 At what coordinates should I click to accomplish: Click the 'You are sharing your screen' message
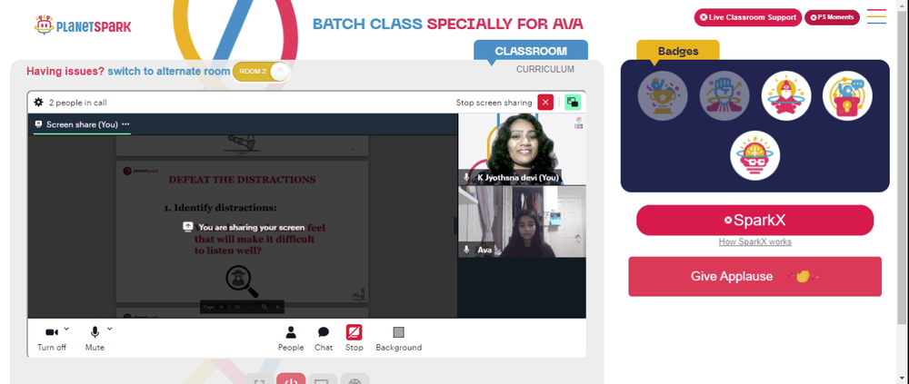pos(244,227)
